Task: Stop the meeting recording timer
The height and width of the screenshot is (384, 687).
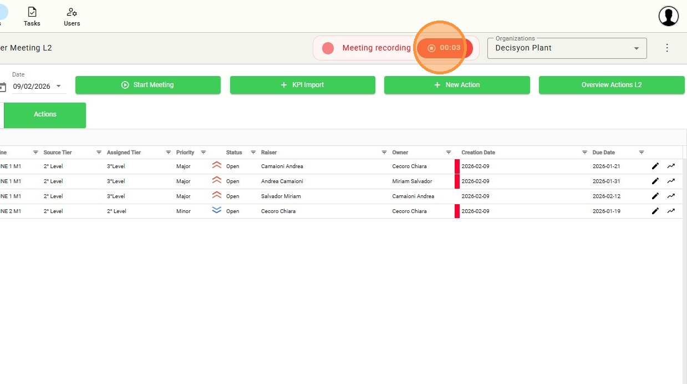Action: [445, 48]
